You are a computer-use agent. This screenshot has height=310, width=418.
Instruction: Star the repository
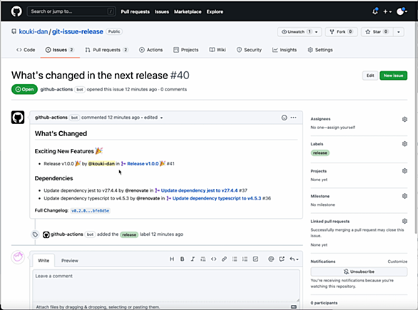[x=377, y=31]
